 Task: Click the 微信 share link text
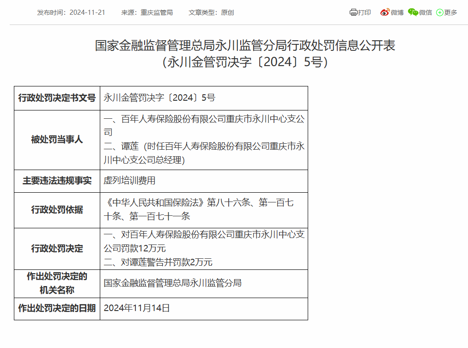point(425,12)
